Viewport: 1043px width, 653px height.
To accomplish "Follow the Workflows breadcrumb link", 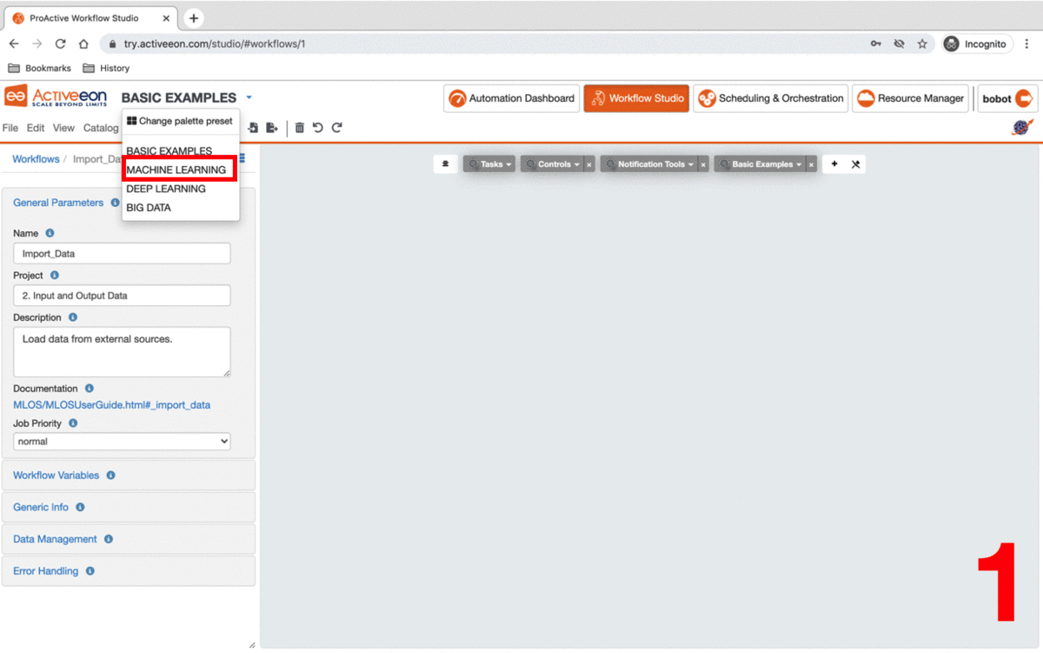I will tap(36, 159).
